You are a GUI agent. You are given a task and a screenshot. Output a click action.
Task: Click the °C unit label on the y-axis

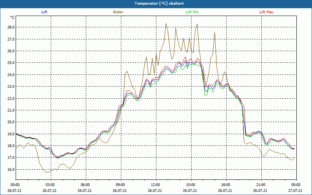[12, 18]
